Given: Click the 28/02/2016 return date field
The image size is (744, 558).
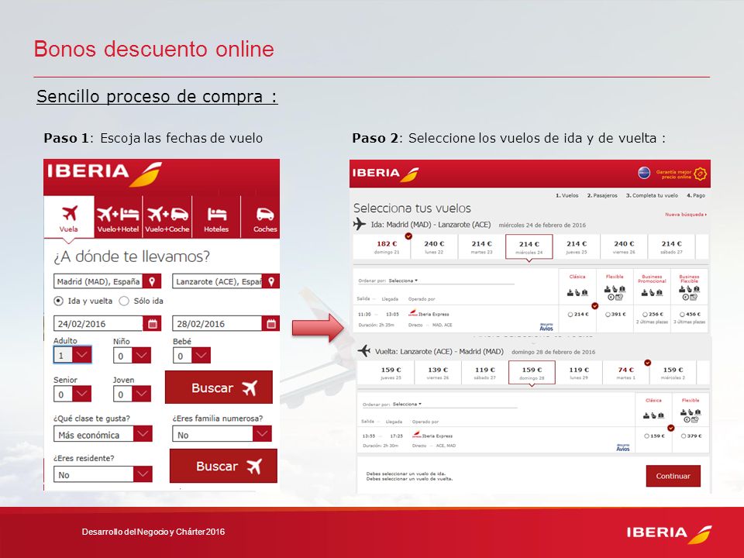Looking at the screenshot, I should [x=217, y=324].
